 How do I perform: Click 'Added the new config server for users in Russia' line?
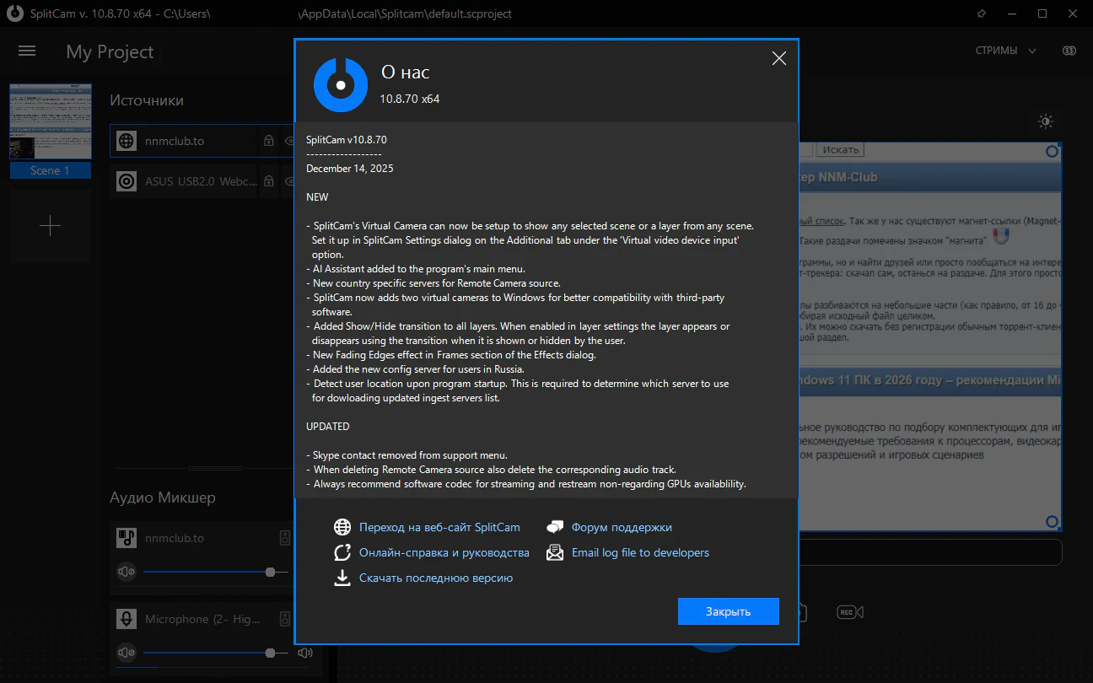(x=416, y=369)
